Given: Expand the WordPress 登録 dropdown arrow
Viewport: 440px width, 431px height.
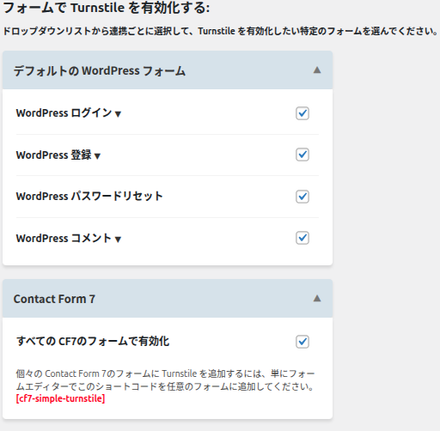Looking at the screenshot, I should (x=97, y=156).
